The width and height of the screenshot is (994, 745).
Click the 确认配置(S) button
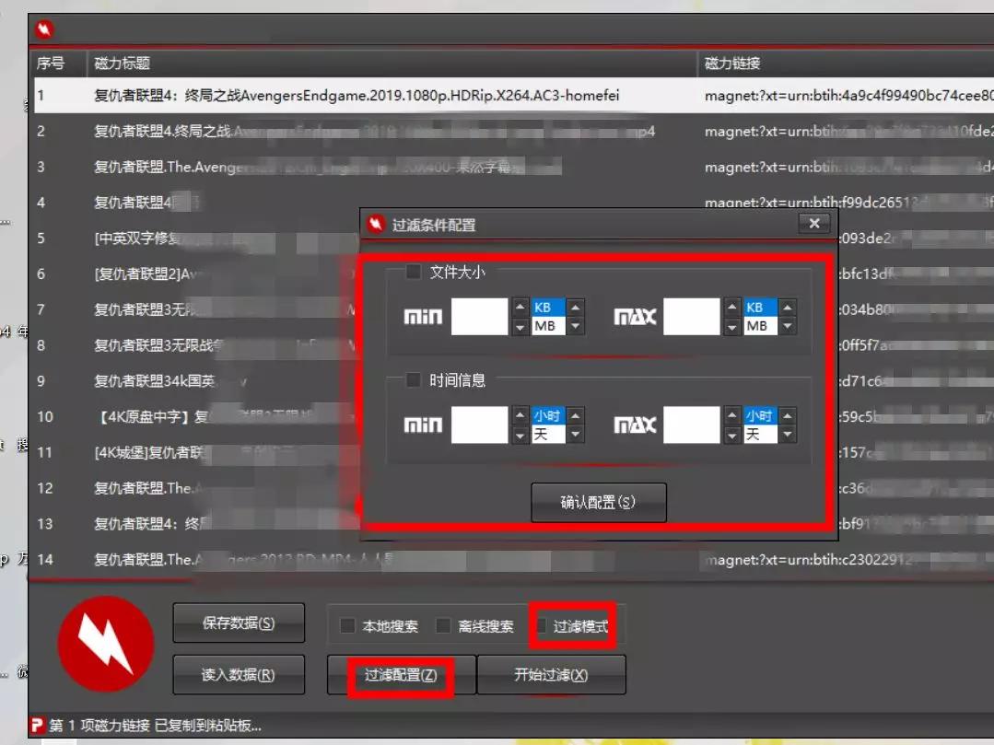(x=598, y=503)
